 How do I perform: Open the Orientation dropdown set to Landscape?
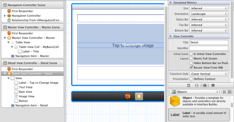(209, 14)
